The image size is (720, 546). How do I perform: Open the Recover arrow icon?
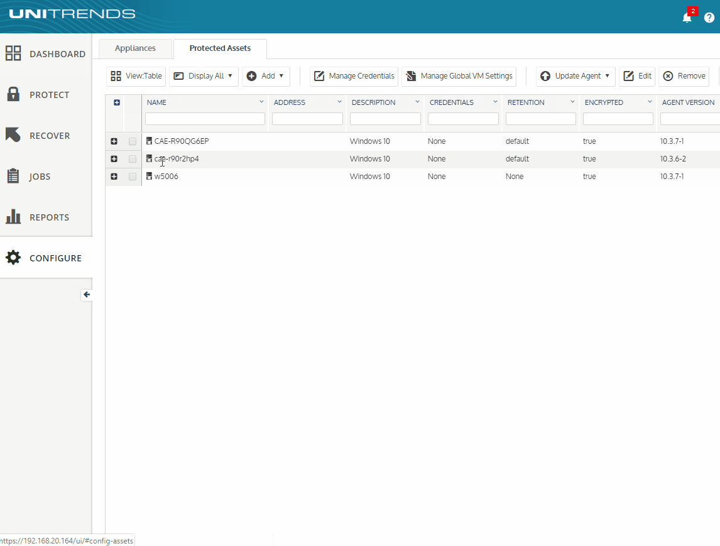tap(13, 134)
